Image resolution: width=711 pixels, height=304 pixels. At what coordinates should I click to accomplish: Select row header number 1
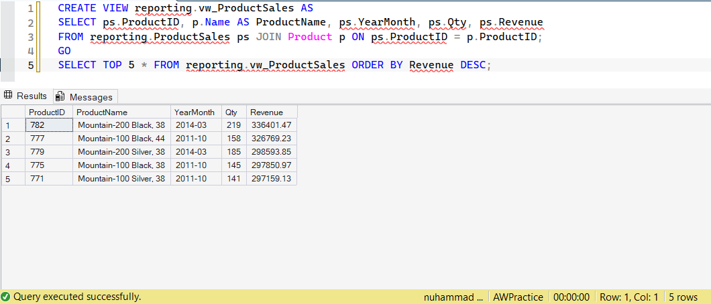[13, 125]
